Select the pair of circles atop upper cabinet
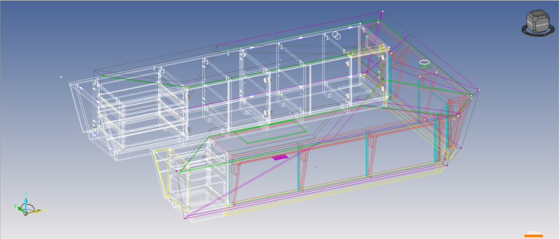This screenshot has height=239, width=560. 336,35
